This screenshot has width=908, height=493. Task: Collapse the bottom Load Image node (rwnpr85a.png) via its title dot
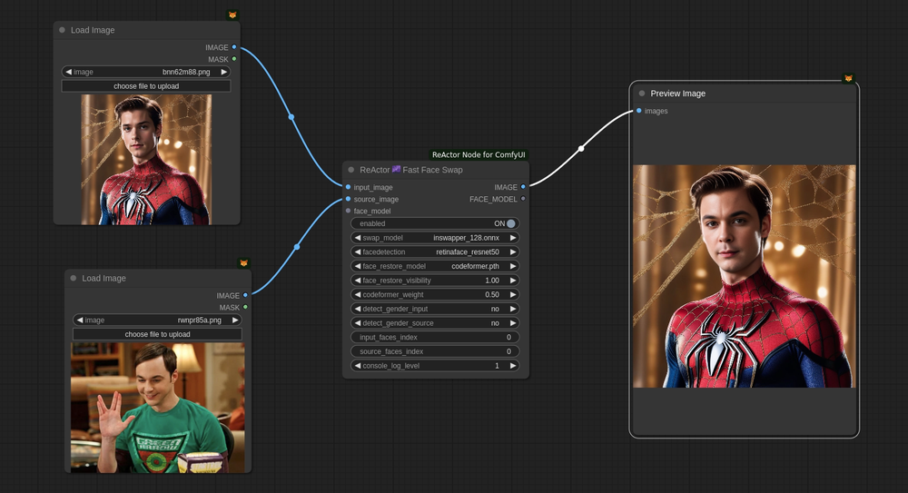coord(73,278)
